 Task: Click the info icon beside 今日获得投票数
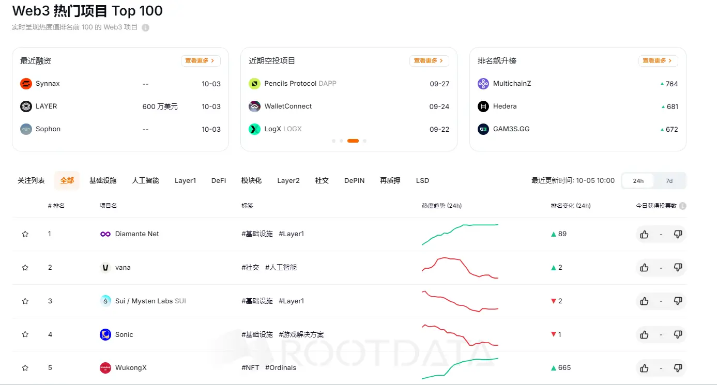[x=683, y=205]
